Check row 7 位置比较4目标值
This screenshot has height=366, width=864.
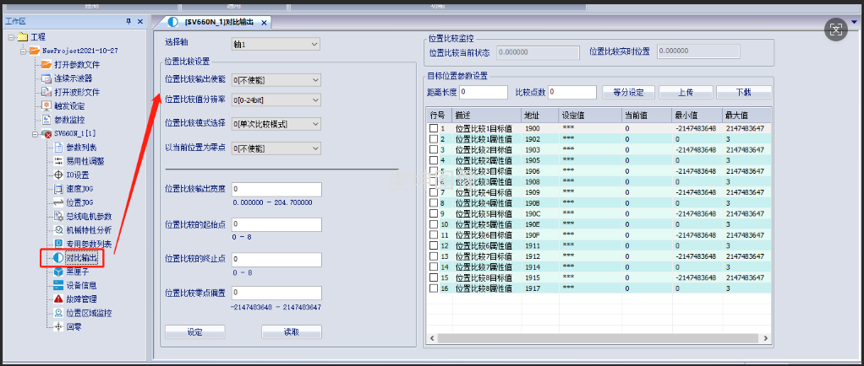click(434, 192)
